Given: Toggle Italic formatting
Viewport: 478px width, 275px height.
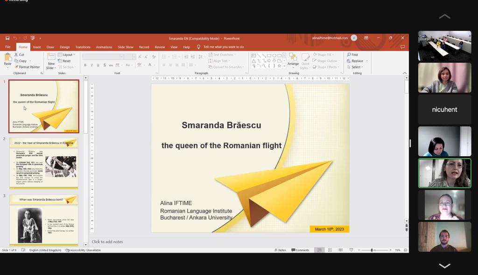Looking at the screenshot, I should [x=91, y=65].
